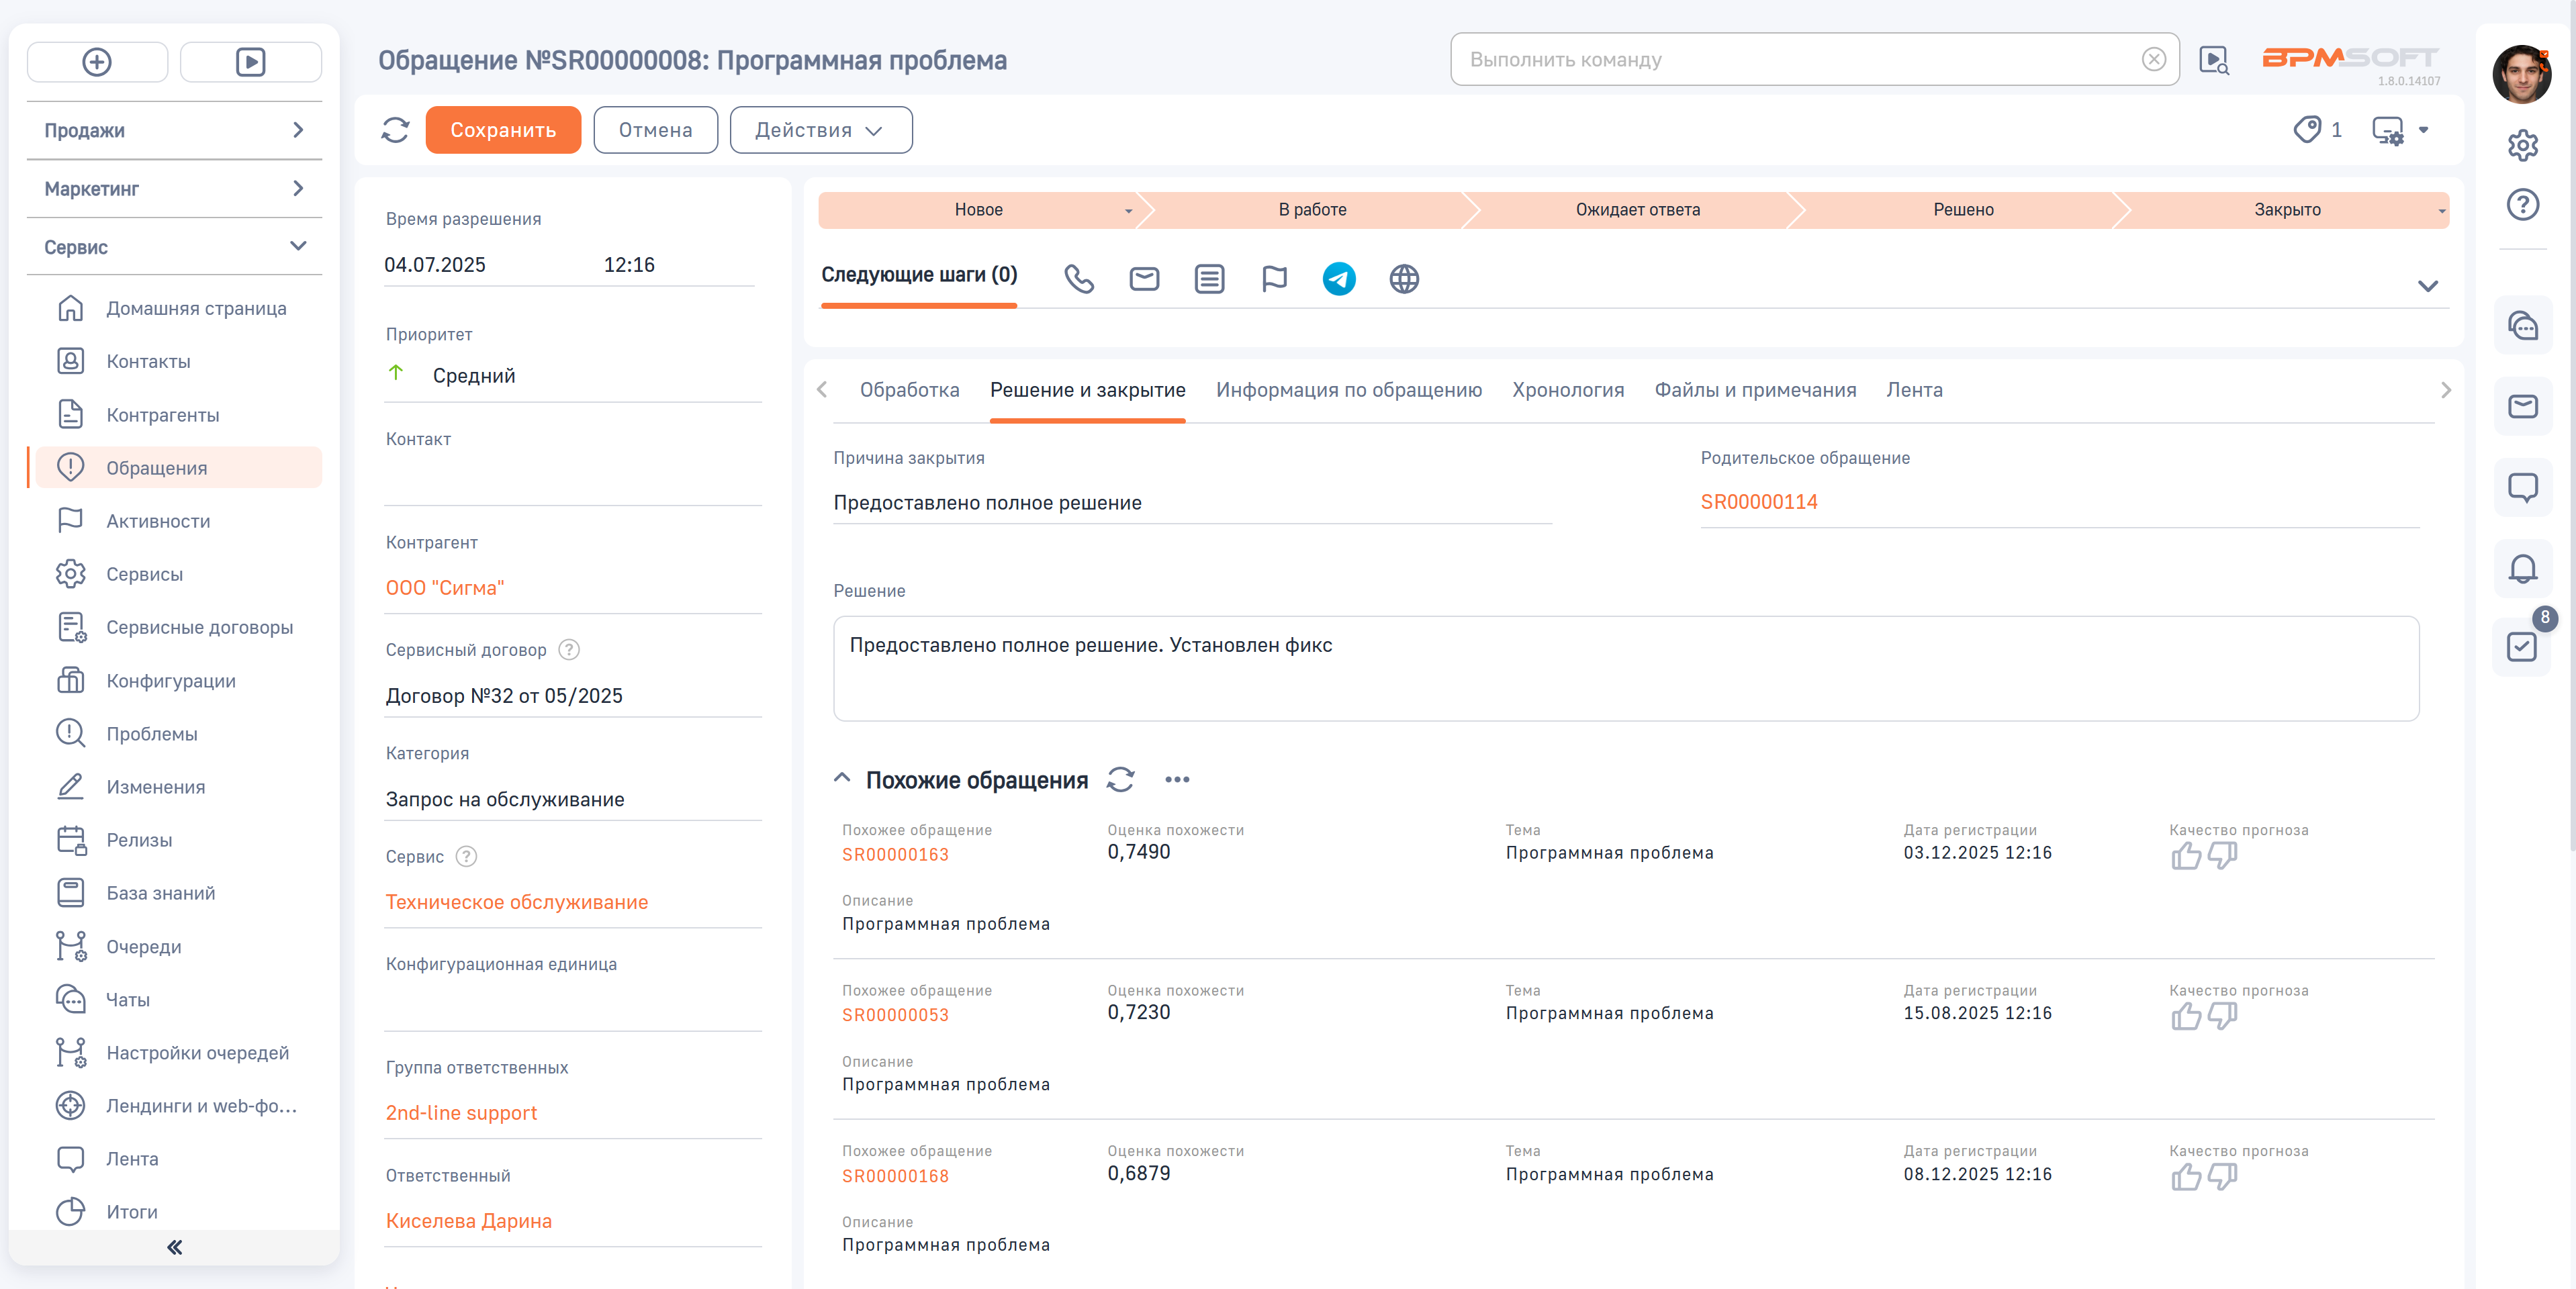Collapse the Похожие обращения section
2576x1289 pixels.
click(842, 778)
